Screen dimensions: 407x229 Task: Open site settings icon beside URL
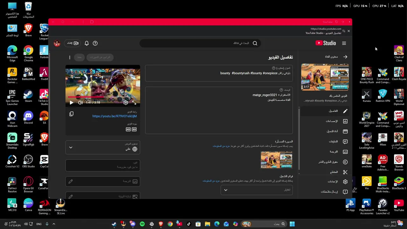(x=344, y=31)
